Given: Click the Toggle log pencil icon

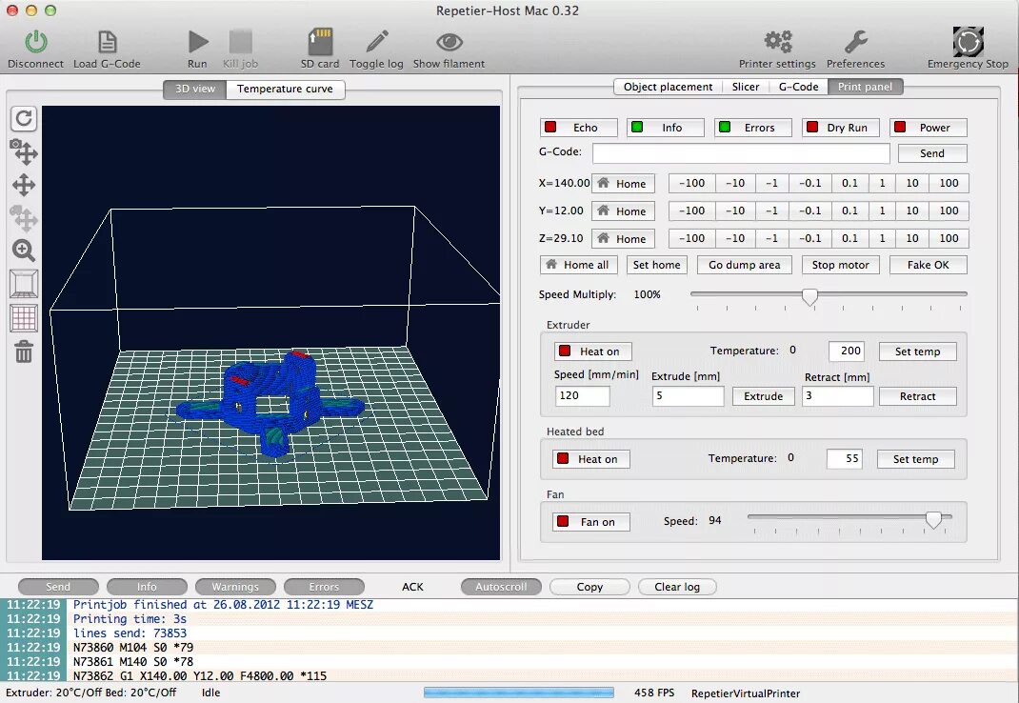Looking at the screenshot, I should coord(377,42).
